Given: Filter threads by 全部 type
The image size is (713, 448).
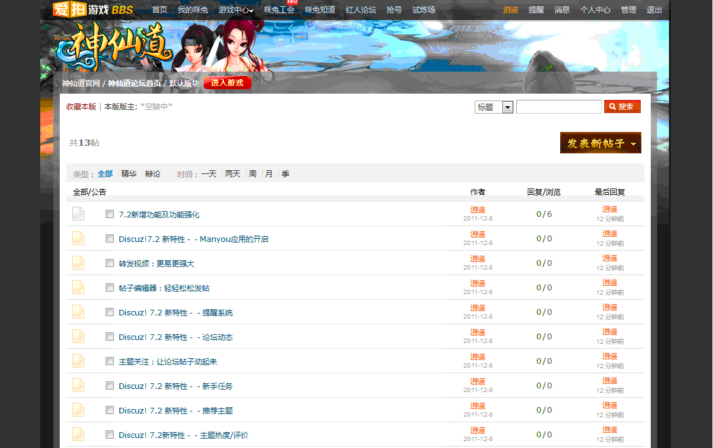Looking at the screenshot, I should point(105,174).
